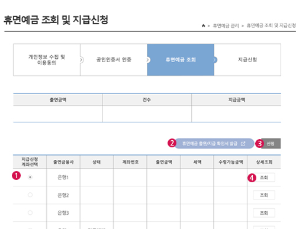The image size is (296, 229).
Task: Select the 지급신청 step
Action: pyautogui.click(x=247, y=60)
